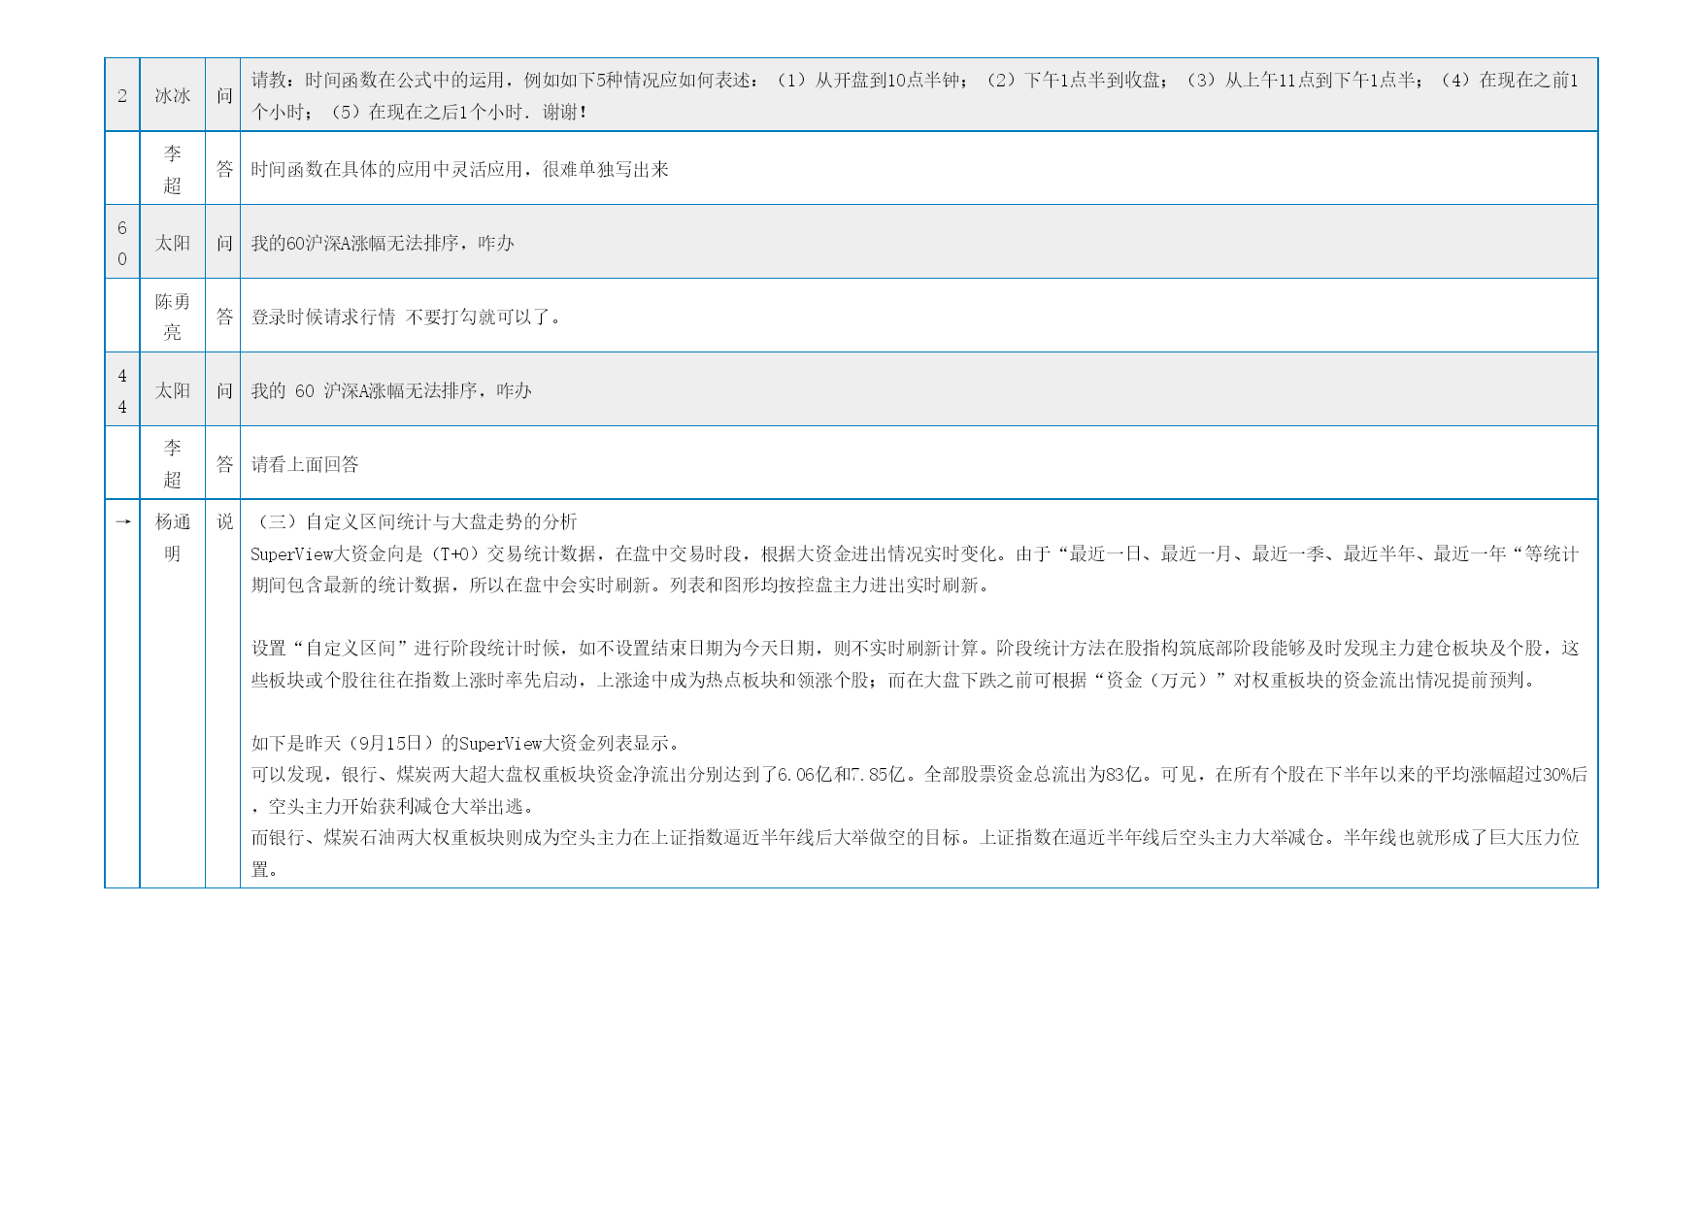Screen dimensions: 1703x1205
Task: Click the 答 cell in 陈勇亮's row
Action: point(224,317)
